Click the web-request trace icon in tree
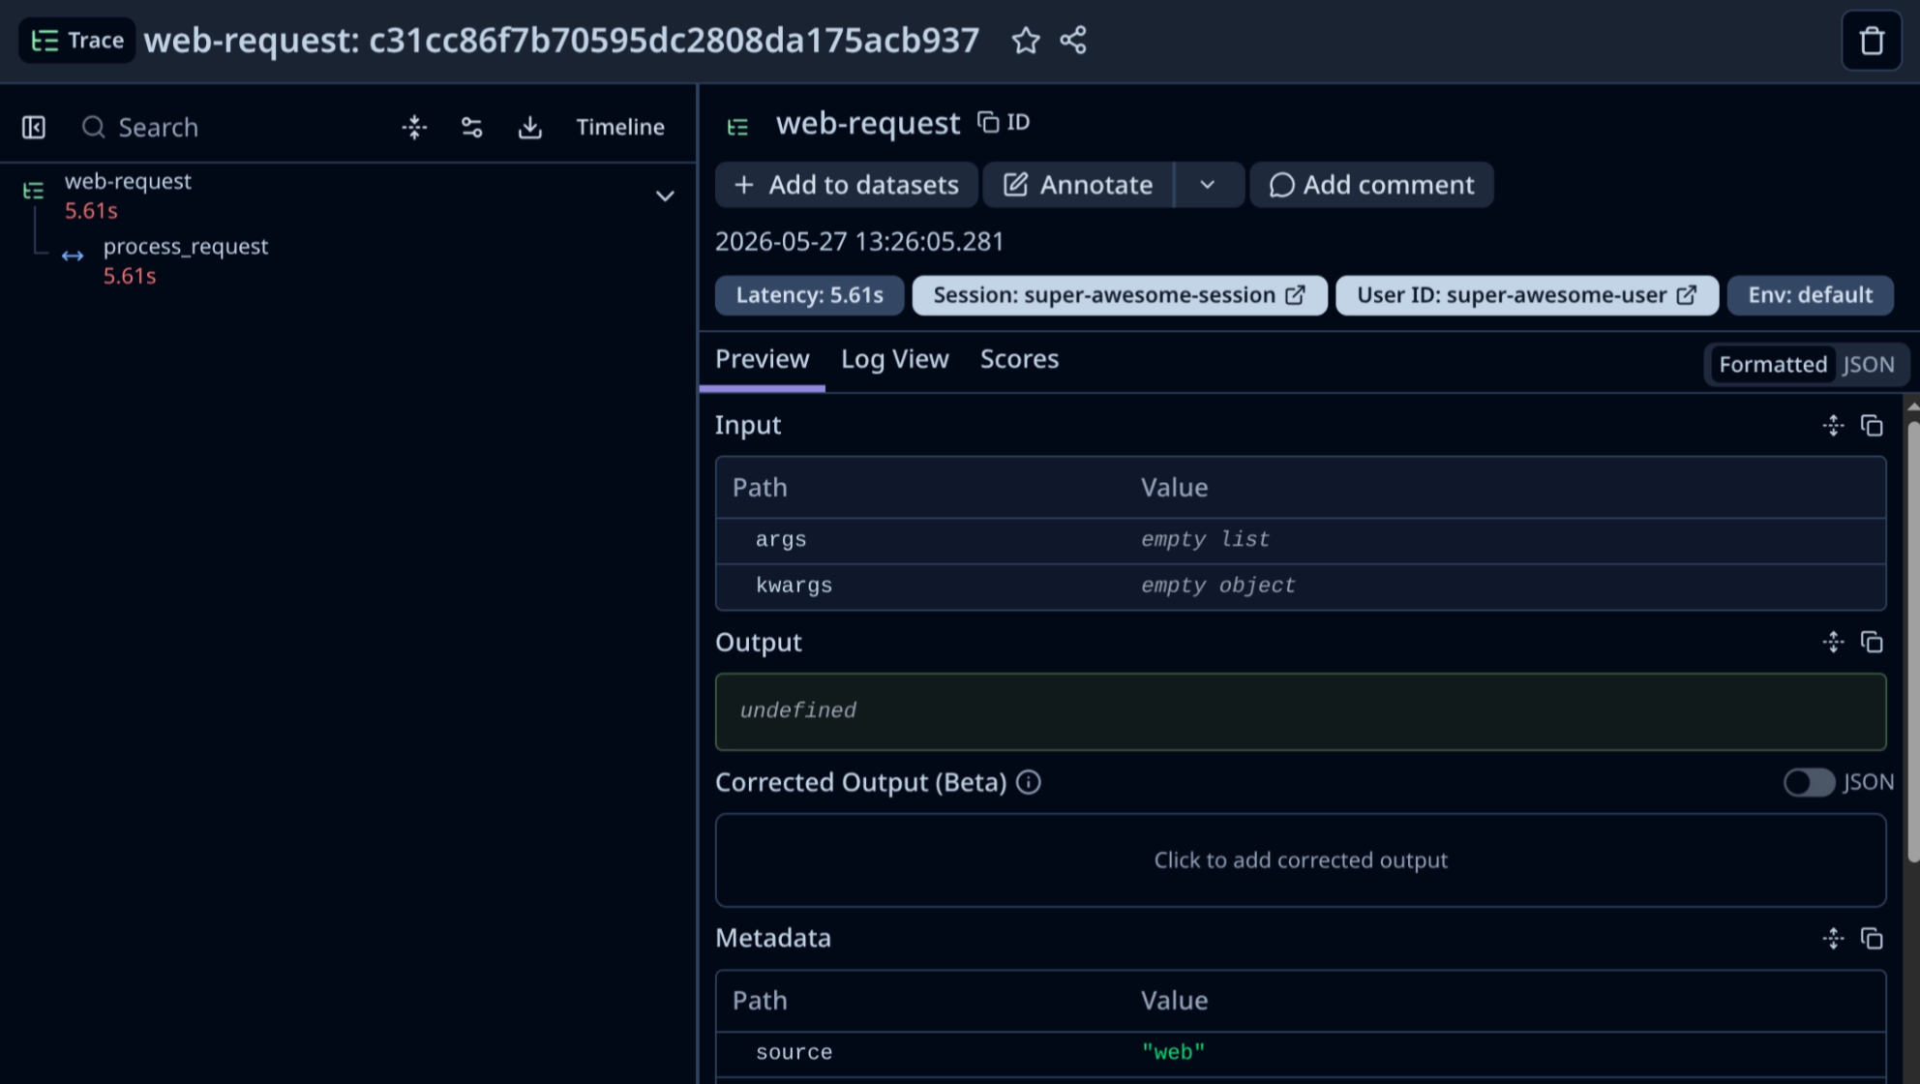This screenshot has width=1920, height=1084. pos(34,191)
